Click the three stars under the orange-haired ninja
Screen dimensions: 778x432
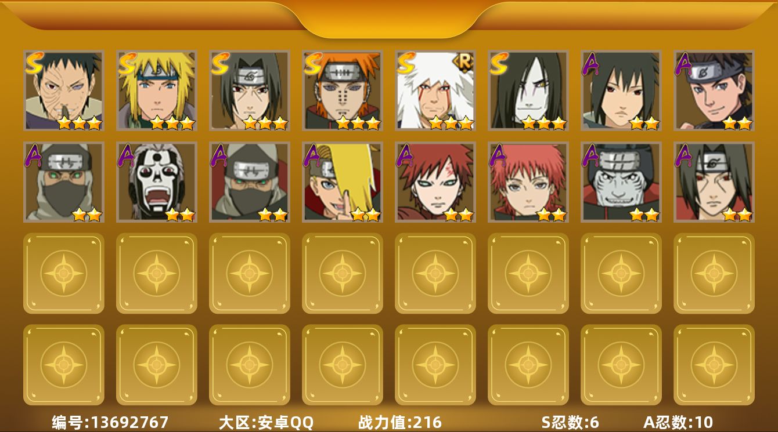coord(358,123)
